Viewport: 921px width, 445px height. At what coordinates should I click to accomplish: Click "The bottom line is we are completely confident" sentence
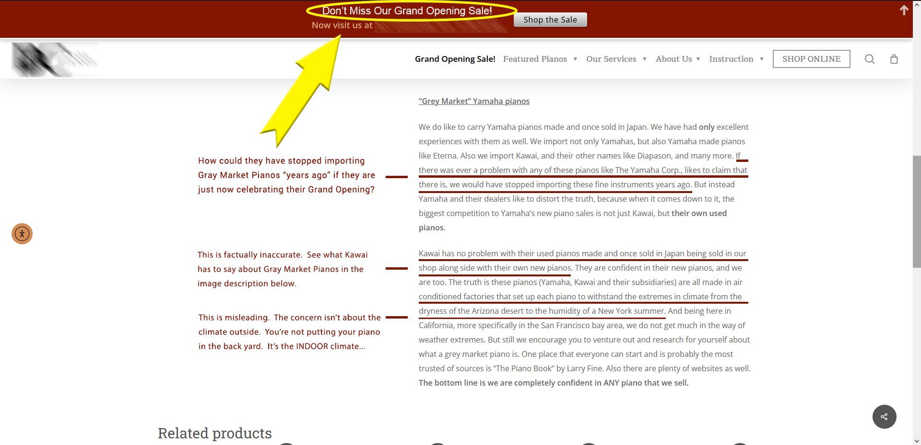click(554, 383)
